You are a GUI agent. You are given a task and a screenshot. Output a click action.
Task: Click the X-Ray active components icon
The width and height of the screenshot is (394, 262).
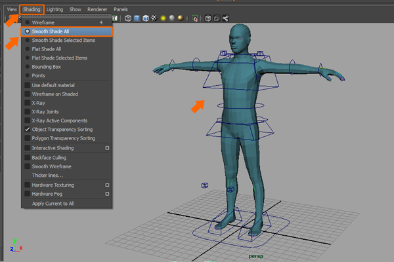tap(217, 18)
